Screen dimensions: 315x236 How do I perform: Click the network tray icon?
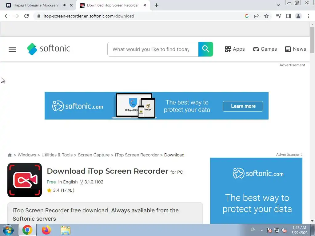tap(277, 230)
